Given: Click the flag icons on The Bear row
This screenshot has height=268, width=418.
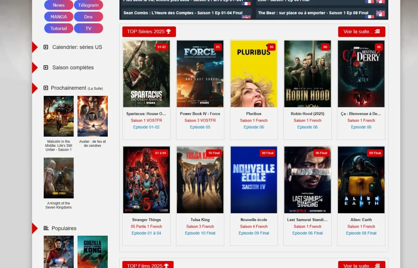Looking at the screenshot, I should pos(375,15).
